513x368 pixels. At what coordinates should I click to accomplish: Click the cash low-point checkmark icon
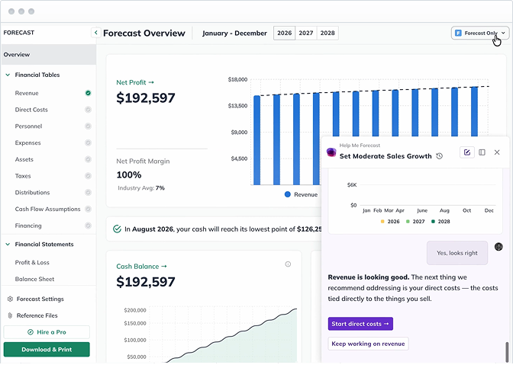(117, 229)
